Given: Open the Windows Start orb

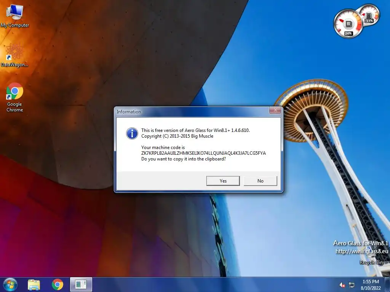Looking at the screenshot, I should tap(10, 284).
